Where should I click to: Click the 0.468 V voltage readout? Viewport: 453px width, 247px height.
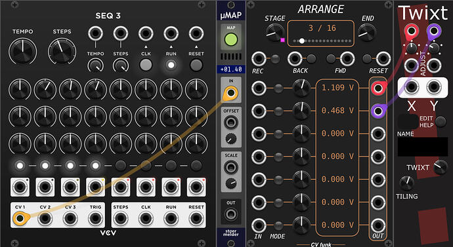(x=337, y=110)
